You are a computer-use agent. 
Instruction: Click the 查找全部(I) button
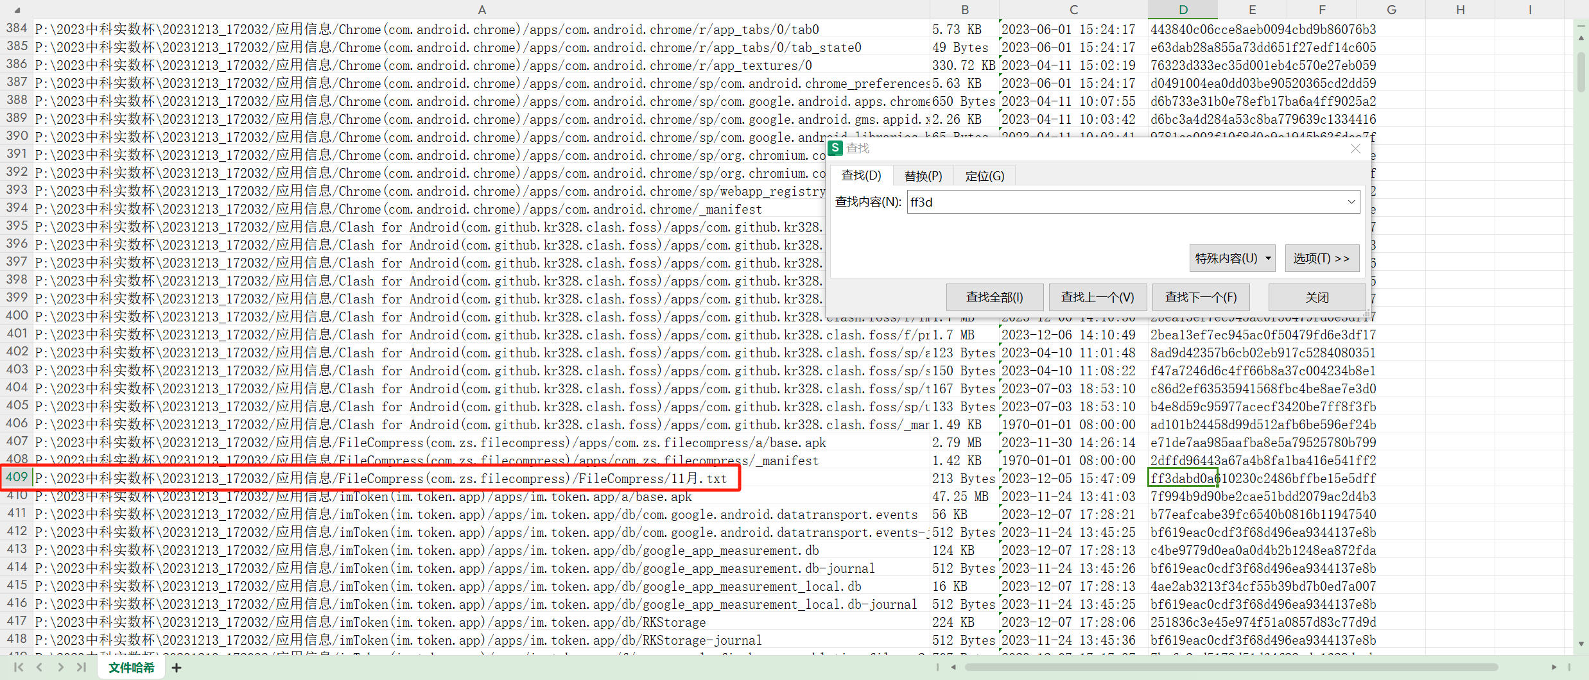[994, 298]
